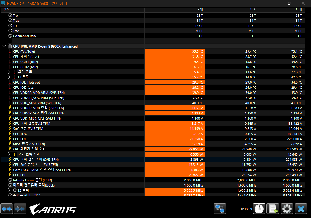The width and height of the screenshot is (311, 218).
Task: Select the Trc timing row
Action: pyautogui.click(x=152, y=25)
